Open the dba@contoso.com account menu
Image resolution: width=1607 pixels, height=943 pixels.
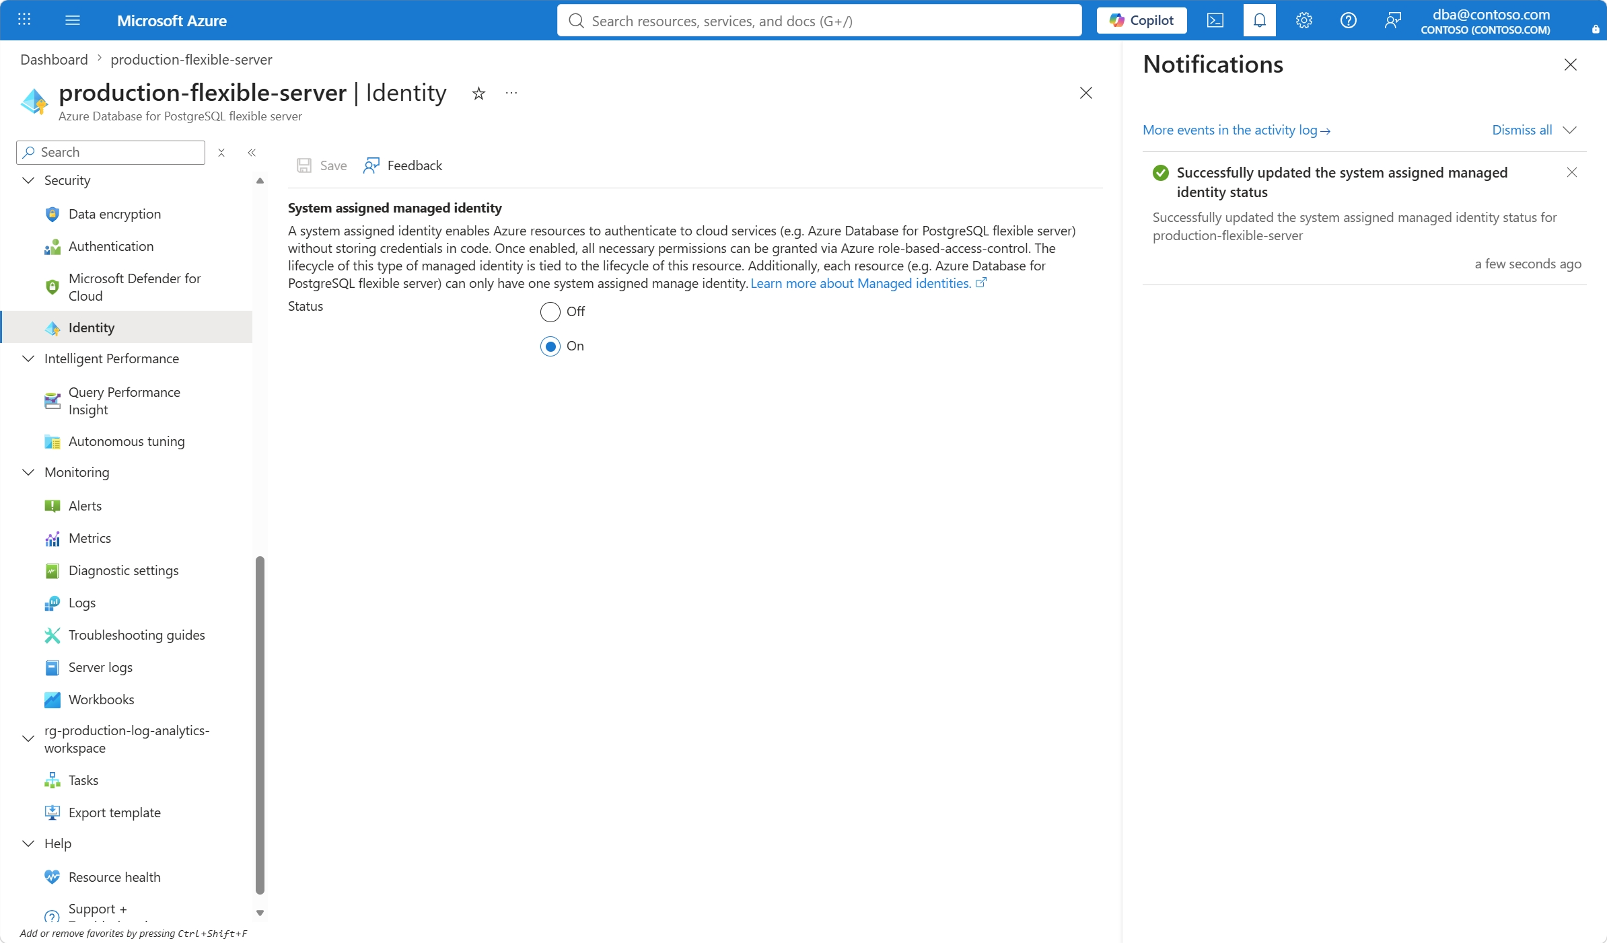coord(1486,20)
